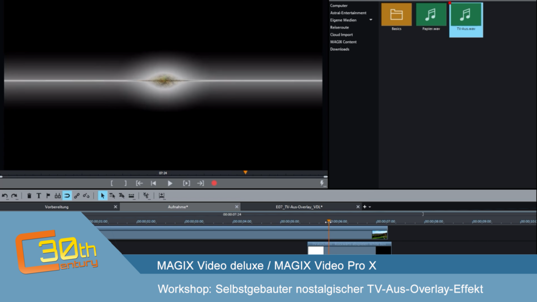This screenshot has height=302, width=537.
Task: Ungroup objects with the broken link icon
Action: click(87, 196)
